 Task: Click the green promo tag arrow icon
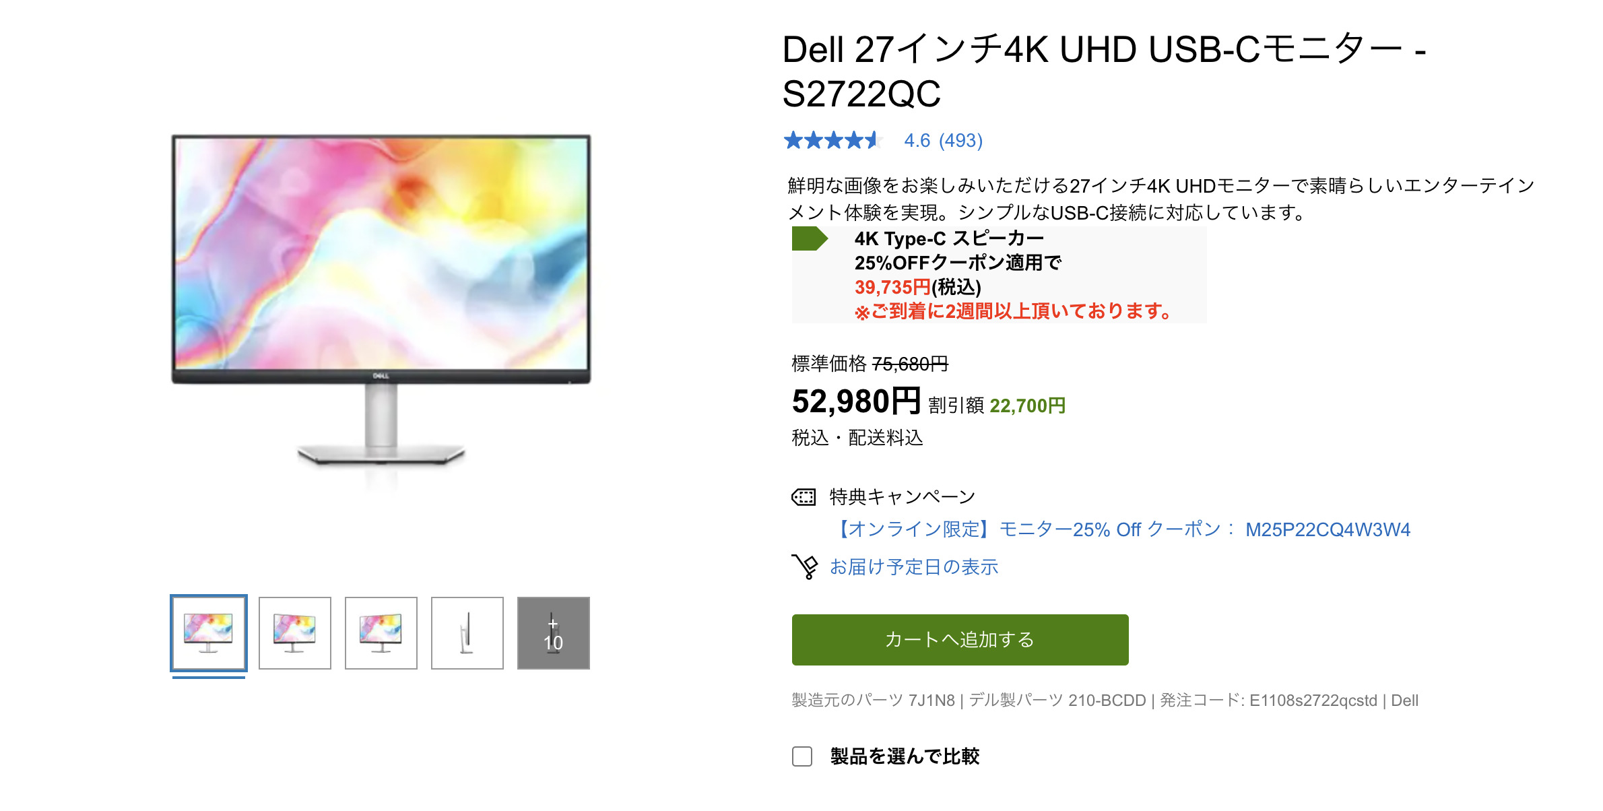[x=810, y=238]
